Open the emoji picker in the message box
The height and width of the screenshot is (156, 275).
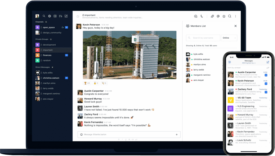(x=81, y=135)
